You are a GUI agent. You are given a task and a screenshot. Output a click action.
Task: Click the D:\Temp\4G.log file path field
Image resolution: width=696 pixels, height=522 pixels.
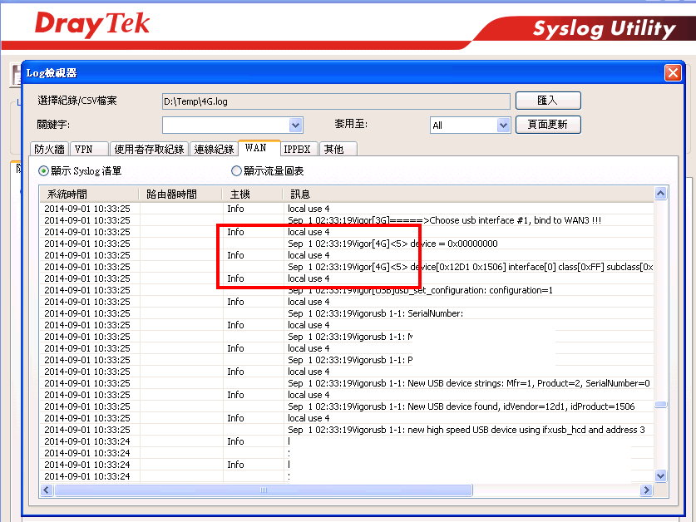pos(334,101)
